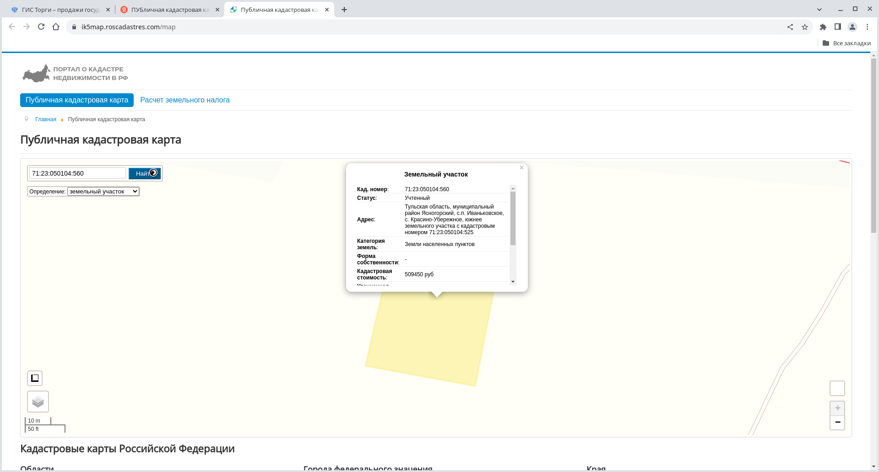879x472 pixels.
Task: Close the Земельный участок info popup
Action: point(521,168)
